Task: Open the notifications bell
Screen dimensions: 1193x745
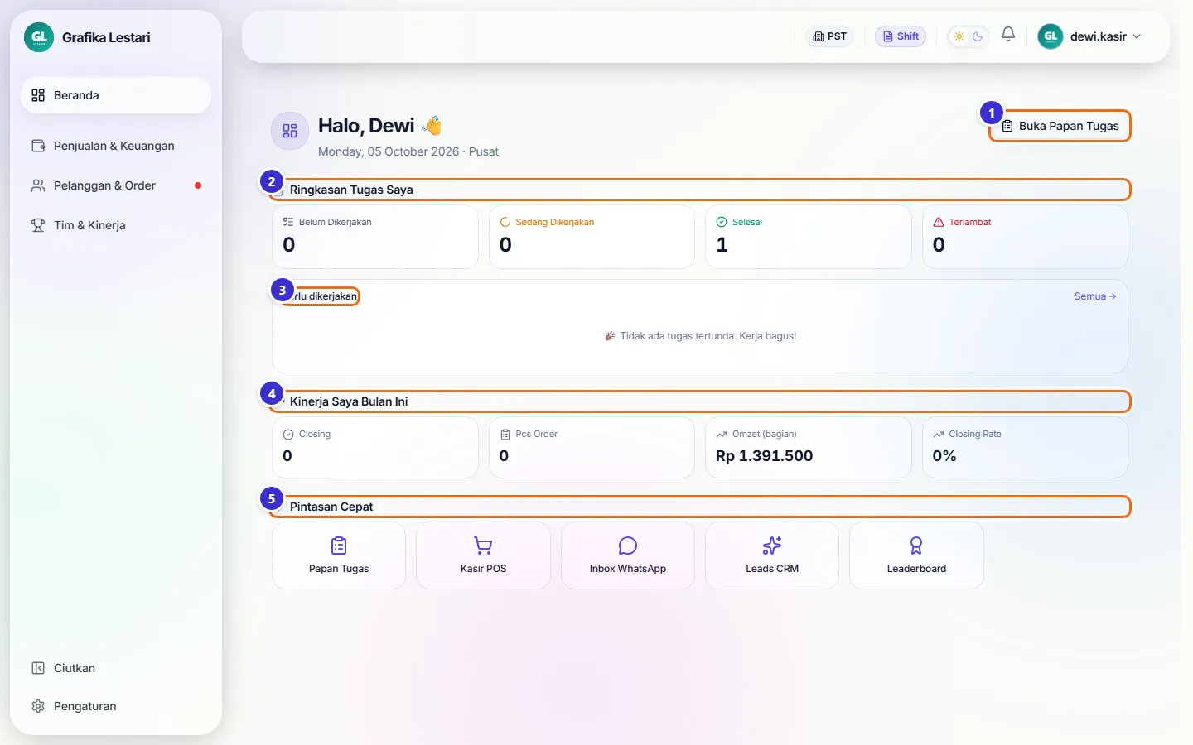Action: click(1008, 35)
